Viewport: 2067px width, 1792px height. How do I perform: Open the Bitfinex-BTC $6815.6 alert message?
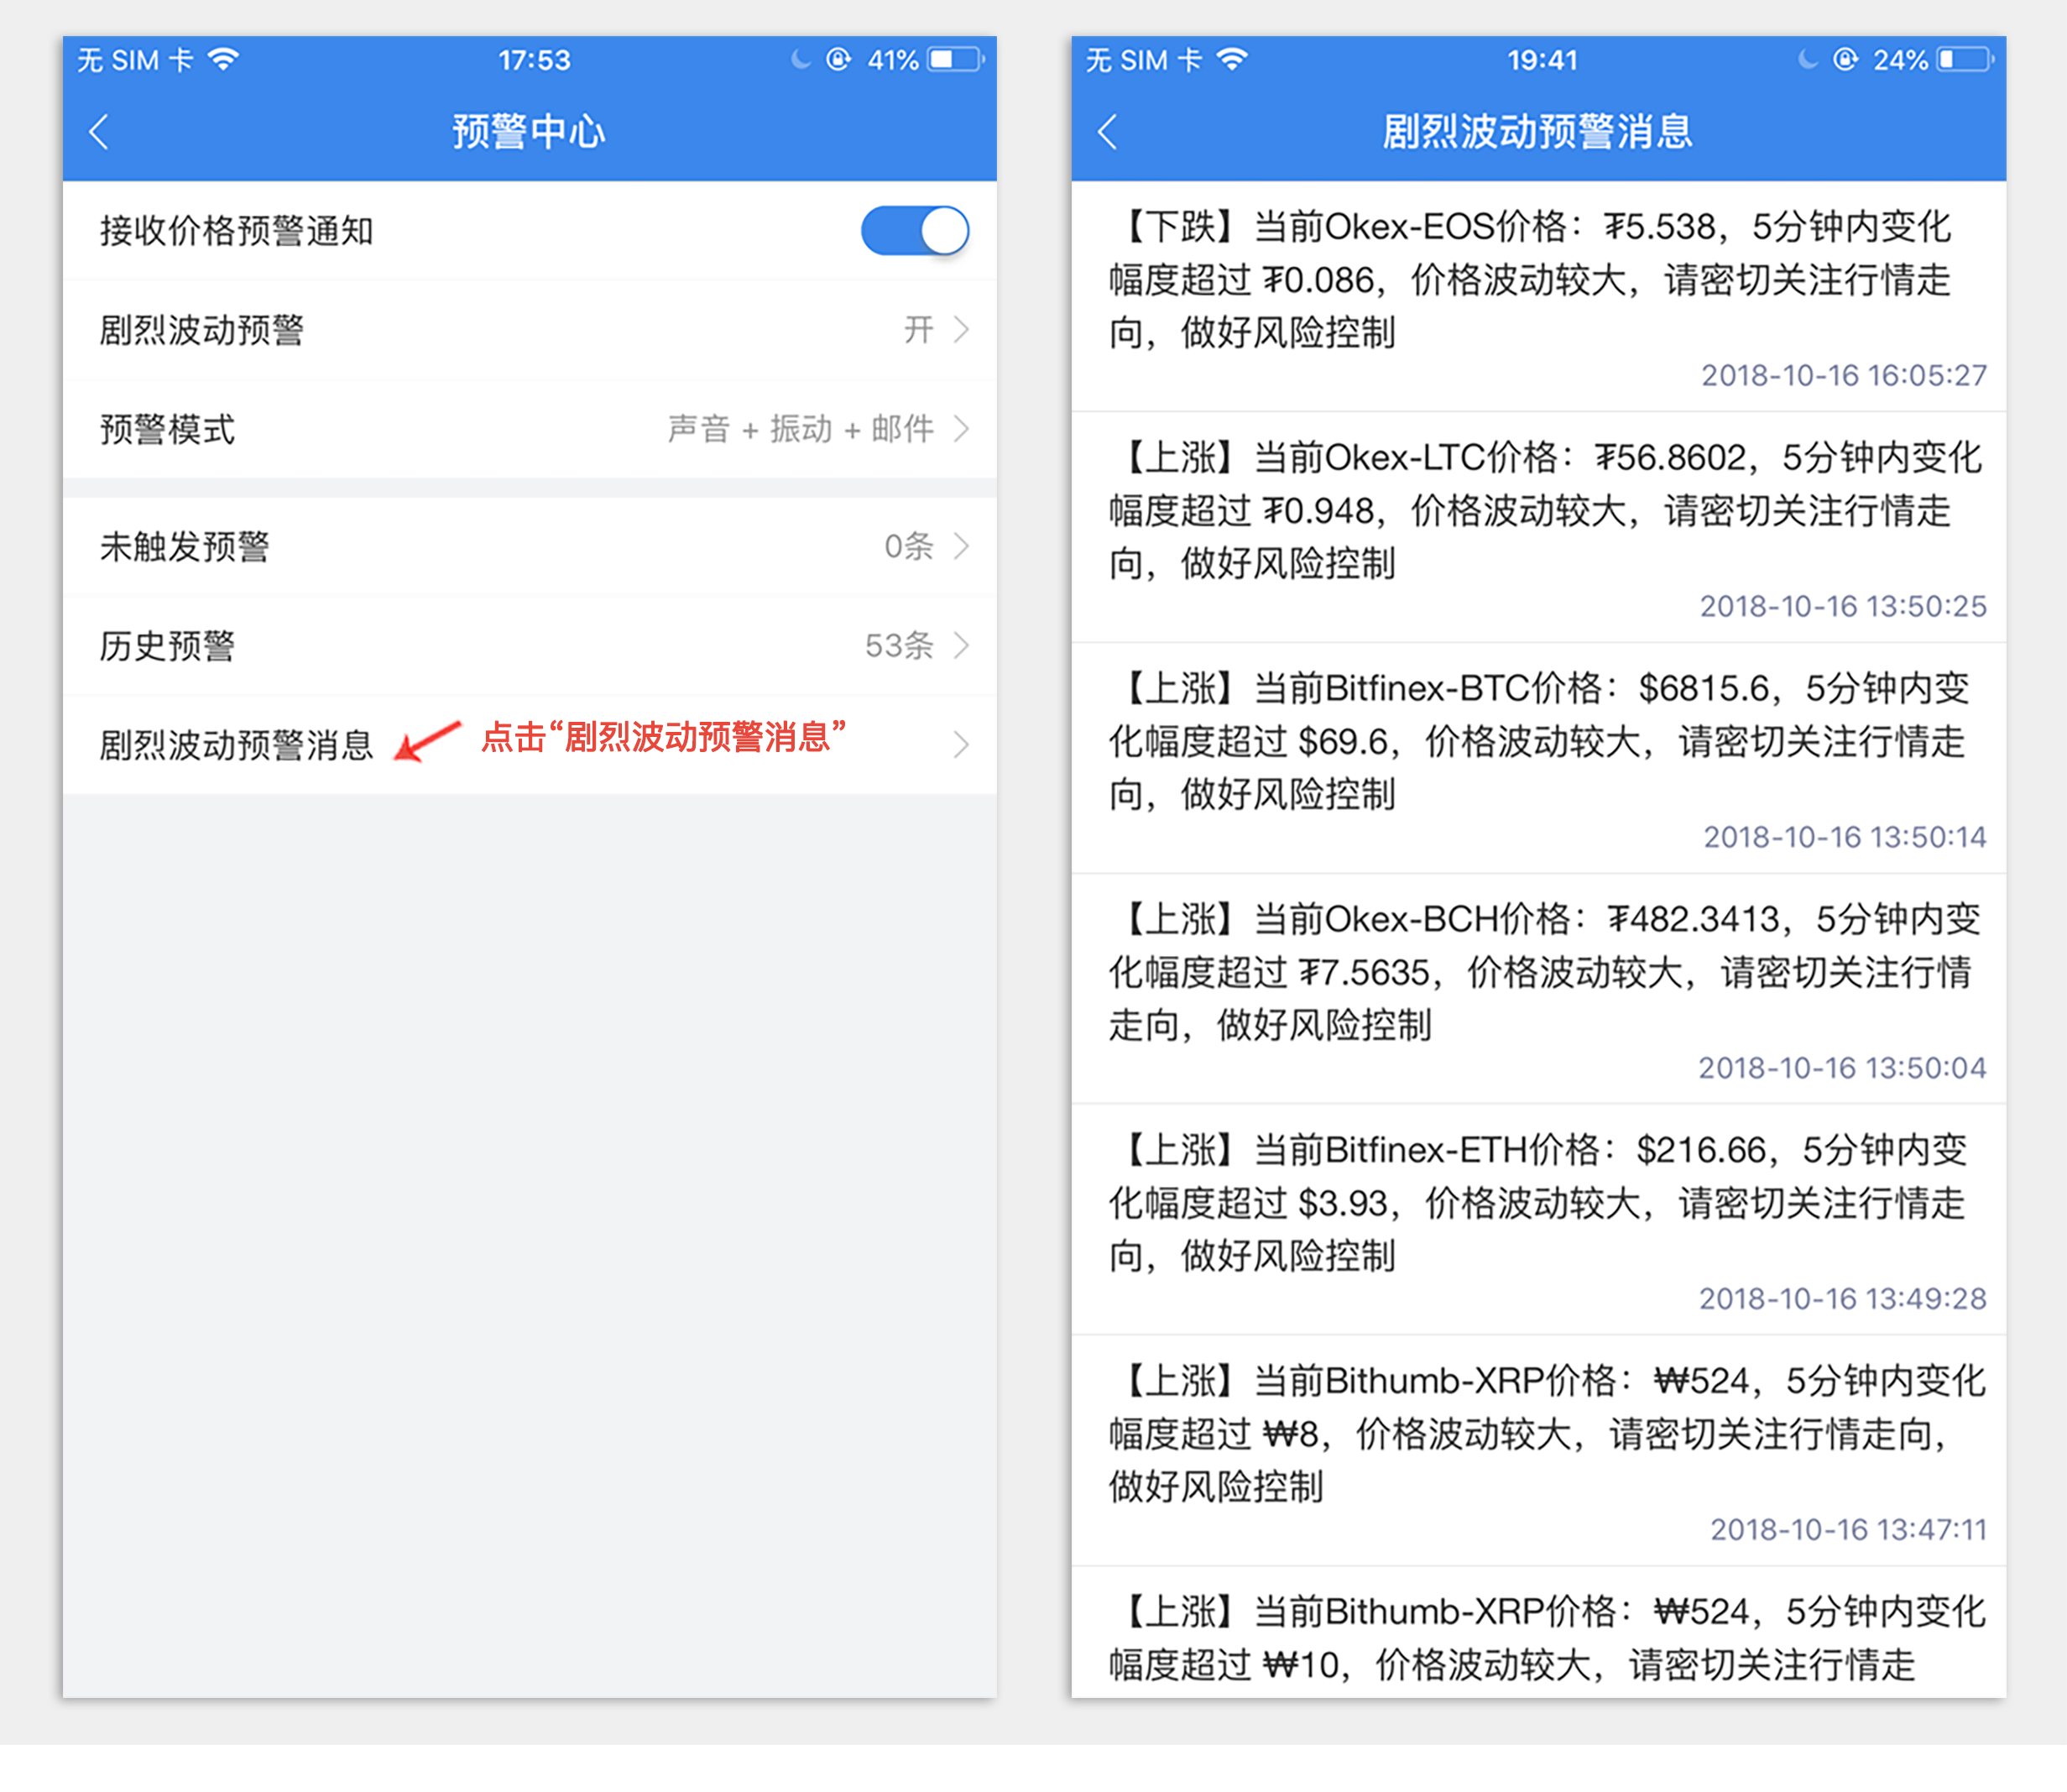tap(1538, 758)
